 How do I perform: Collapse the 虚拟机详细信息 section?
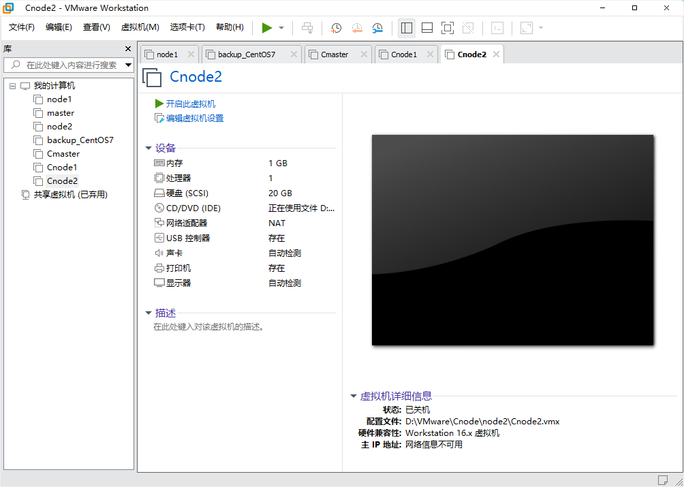pyautogui.click(x=354, y=396)
